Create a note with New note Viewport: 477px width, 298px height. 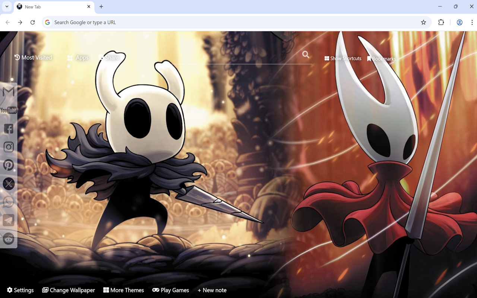212,290
